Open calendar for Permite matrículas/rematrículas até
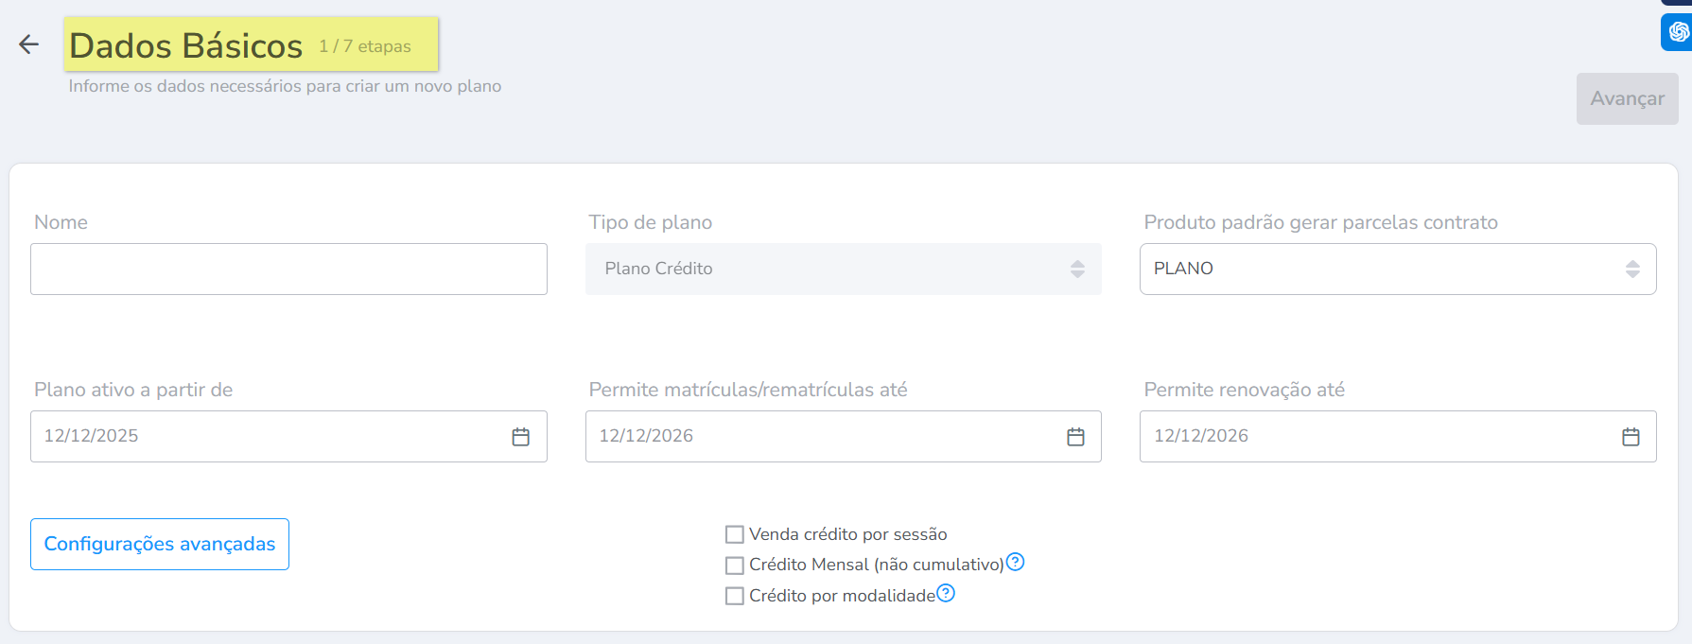Viewport: 1692px width, 644px height. tap(1075, 437)
